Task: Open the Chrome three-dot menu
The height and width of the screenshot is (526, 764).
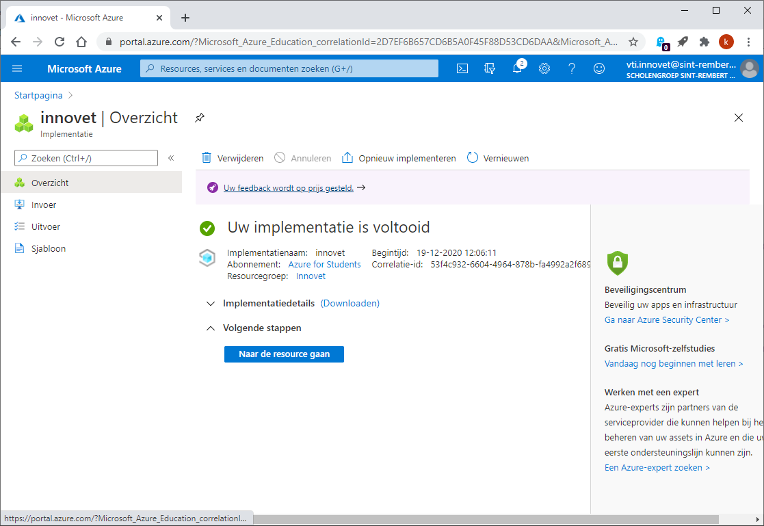Action: [749, 42]
